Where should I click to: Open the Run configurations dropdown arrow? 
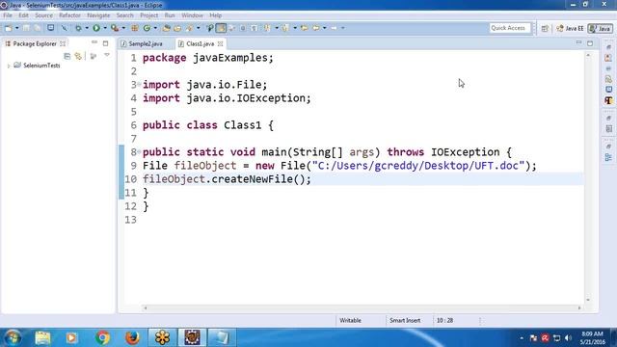coord(105,28)
